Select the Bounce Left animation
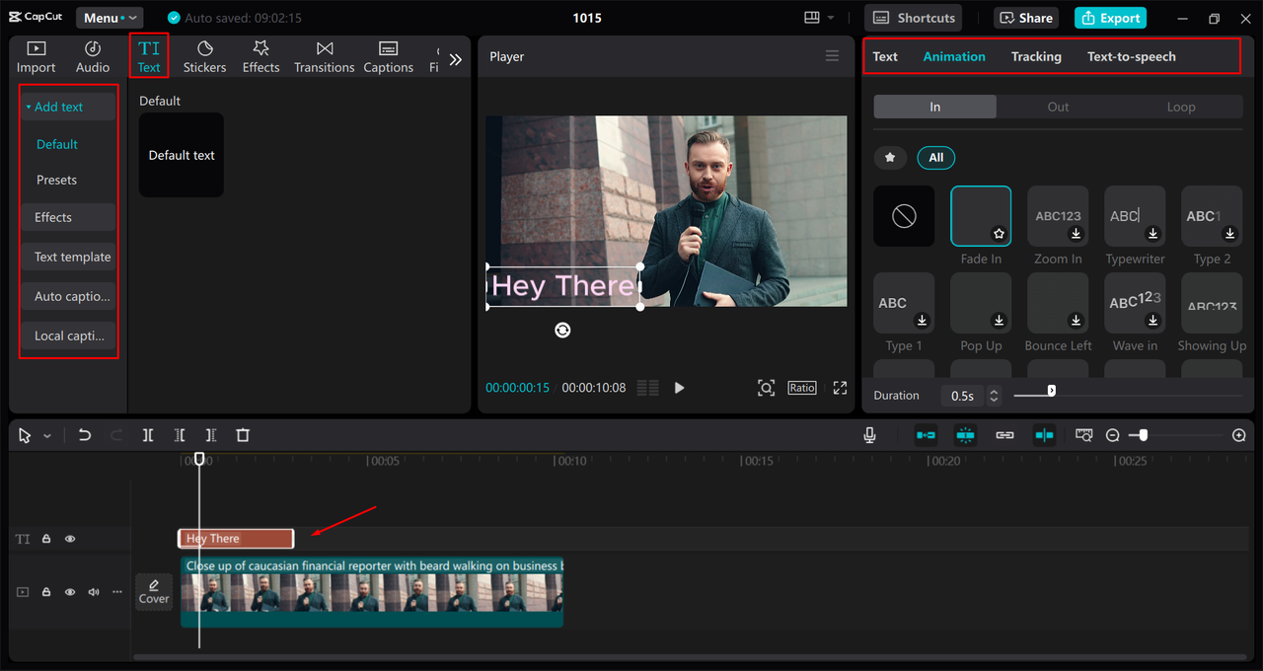The image size is (1263, 671). pos(1058,303)
